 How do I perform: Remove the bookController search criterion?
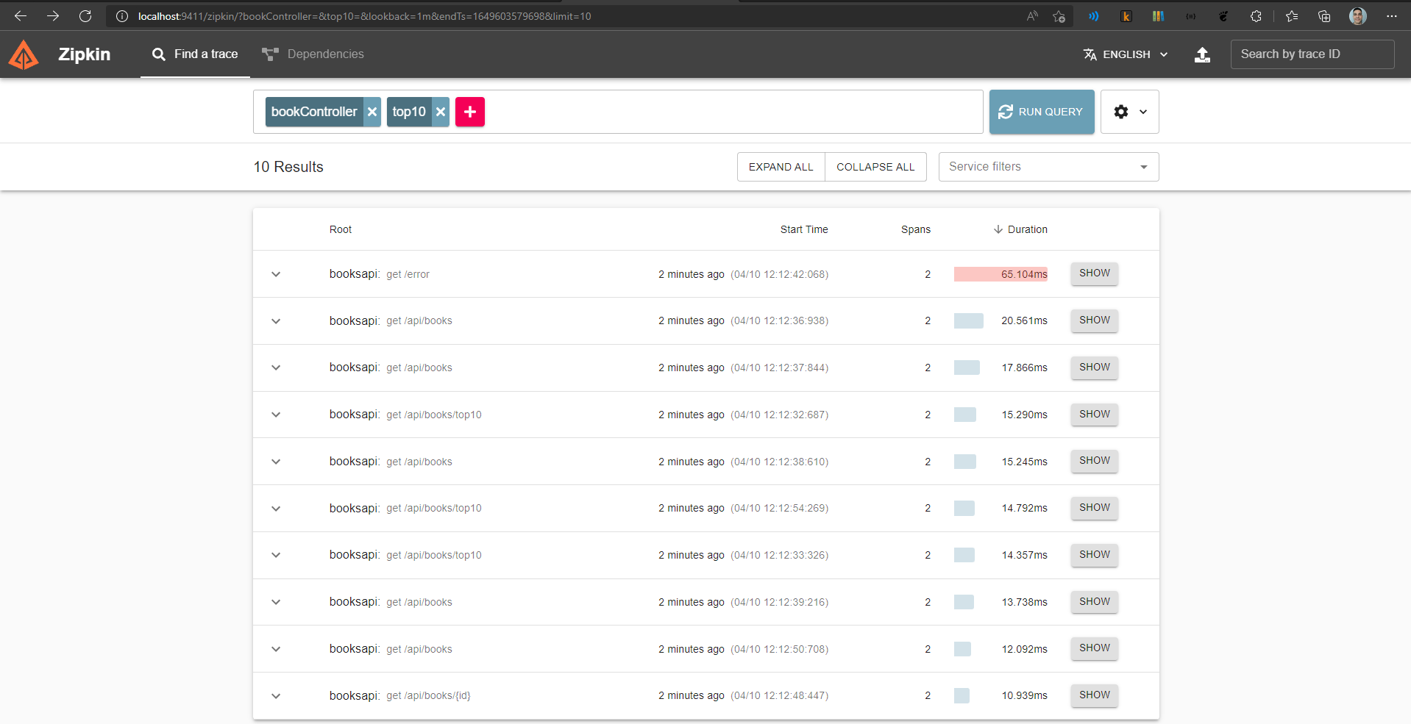[372, 112]
